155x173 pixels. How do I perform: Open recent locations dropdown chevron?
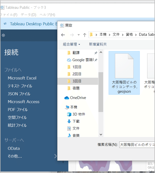79,35
